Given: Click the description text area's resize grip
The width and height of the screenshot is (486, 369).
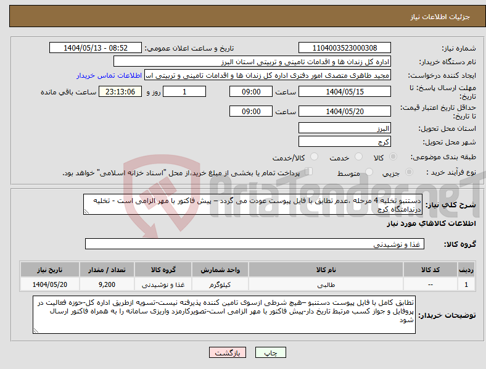Looking at the screenshot, I should [86, 212].
